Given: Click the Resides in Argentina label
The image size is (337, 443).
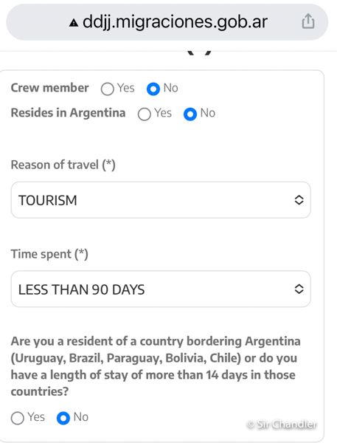Looking at the screenshot, I should click(x=68, y=113).
